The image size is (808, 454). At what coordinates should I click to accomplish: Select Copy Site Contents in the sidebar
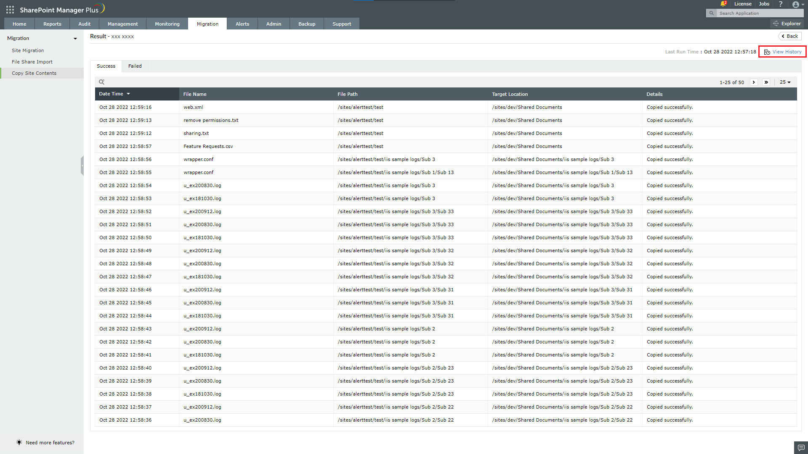[x=34, y=73]
